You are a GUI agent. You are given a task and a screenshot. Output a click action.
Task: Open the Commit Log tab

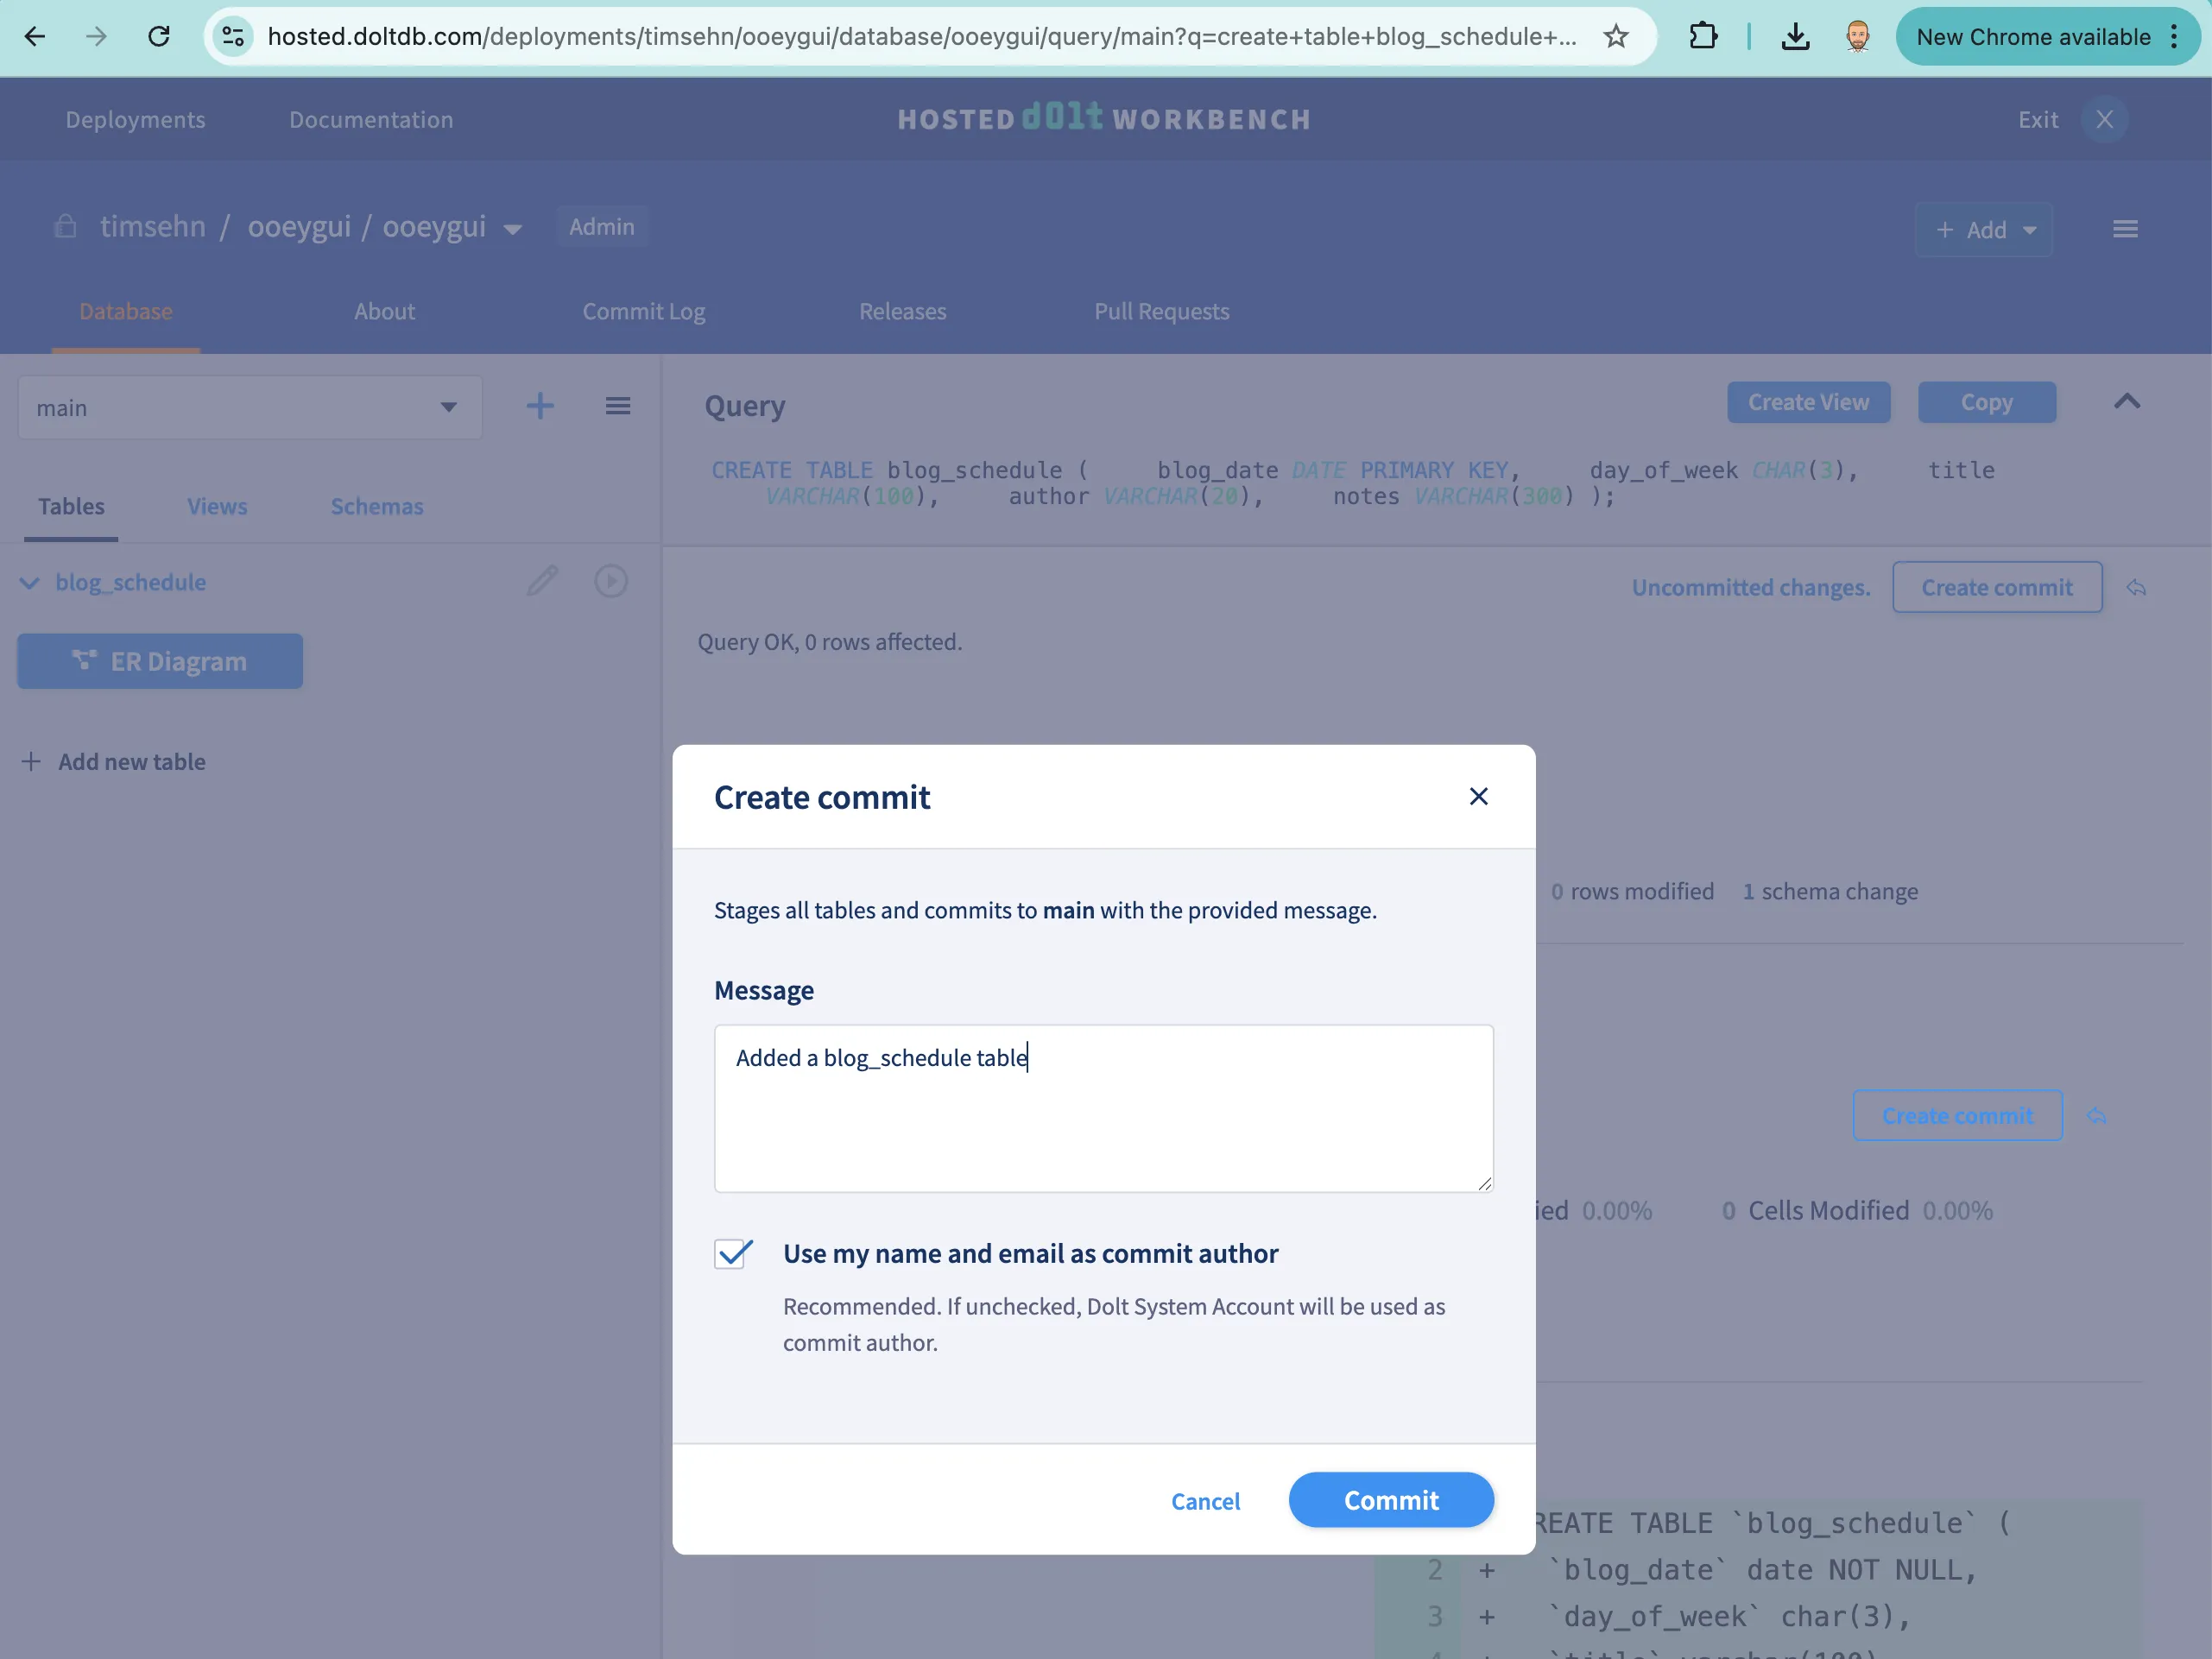644,311
